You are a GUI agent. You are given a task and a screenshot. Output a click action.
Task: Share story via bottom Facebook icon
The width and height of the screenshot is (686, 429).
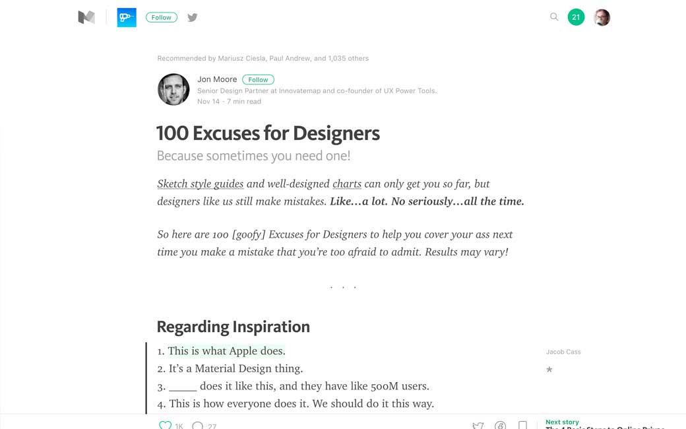pos(500,425)
